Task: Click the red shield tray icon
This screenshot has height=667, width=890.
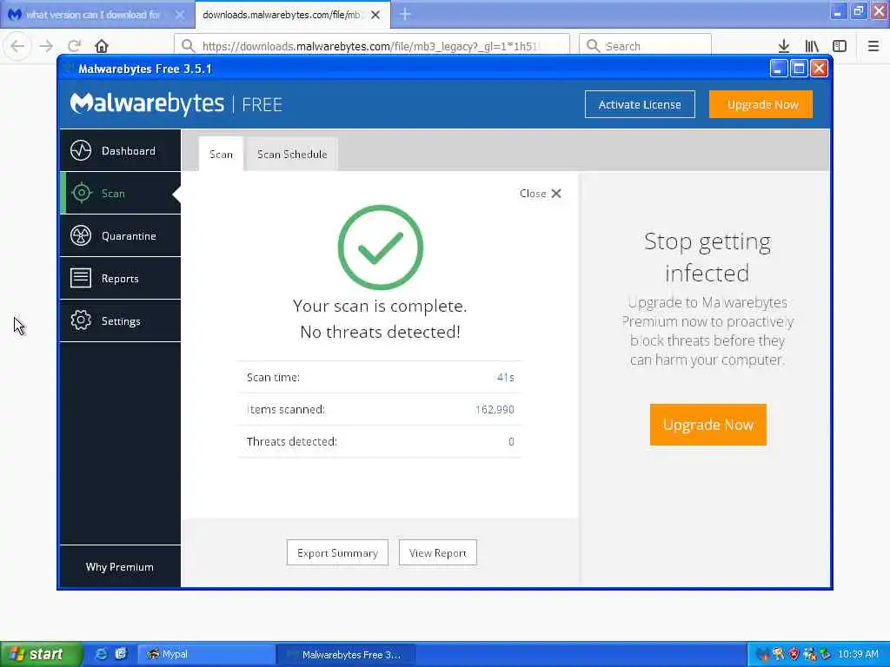Action: pyautogui.click(x=794, y=654)
